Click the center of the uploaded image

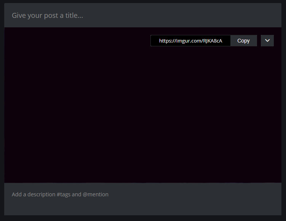point(143,105)
